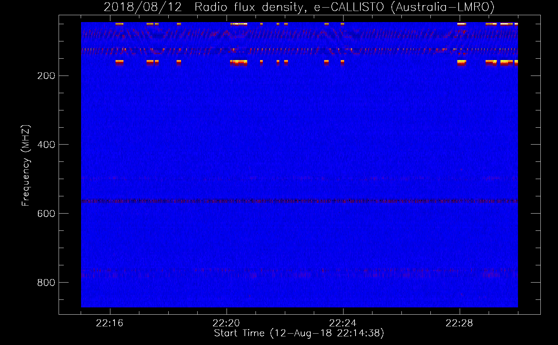Click the 200 frequency tick label
This screenshot has width=558, height=345.
46,76
